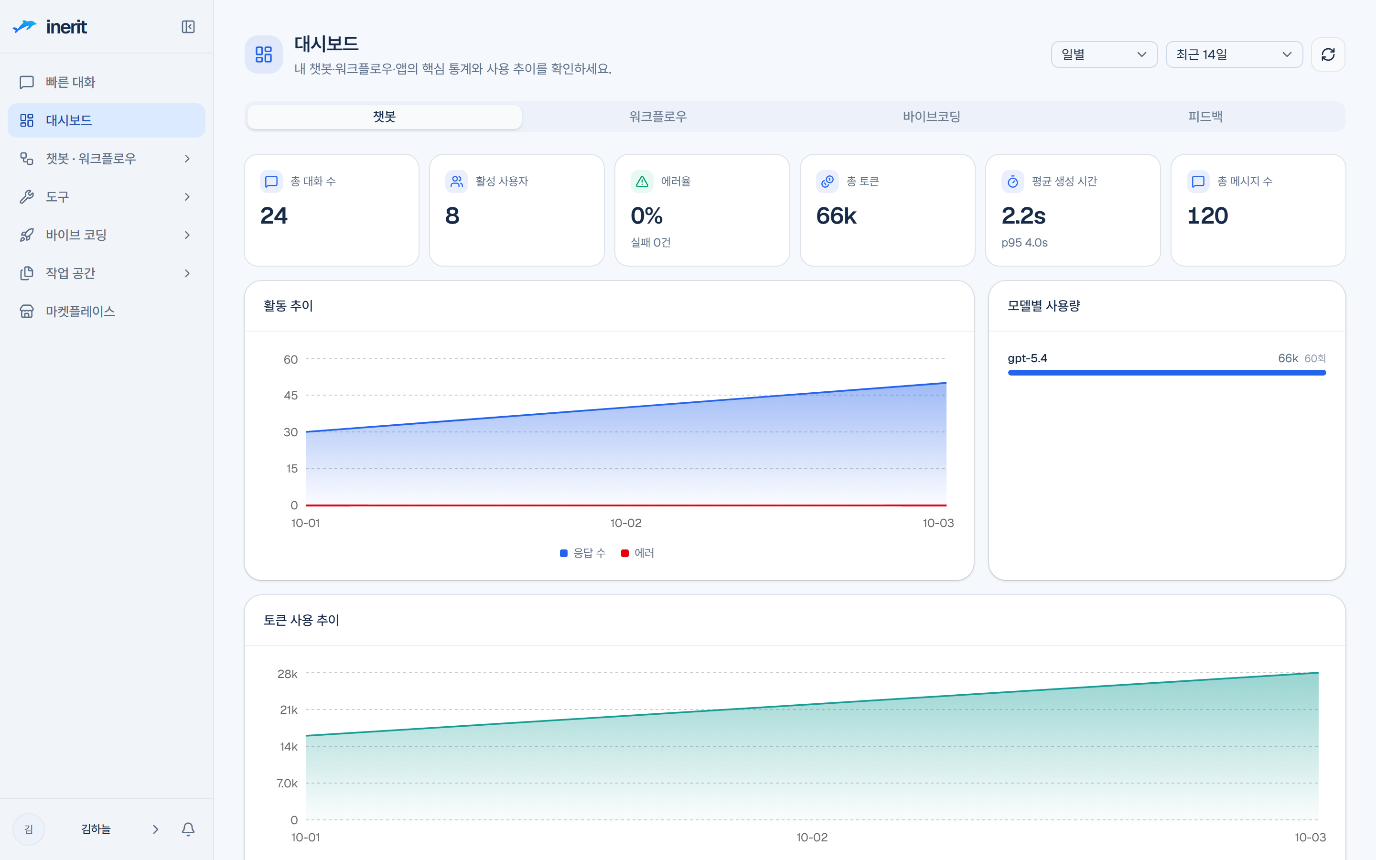Screen dimensions: 1376x860
Task: Switch to the 챗봇 tab
Action: (384, 117)
